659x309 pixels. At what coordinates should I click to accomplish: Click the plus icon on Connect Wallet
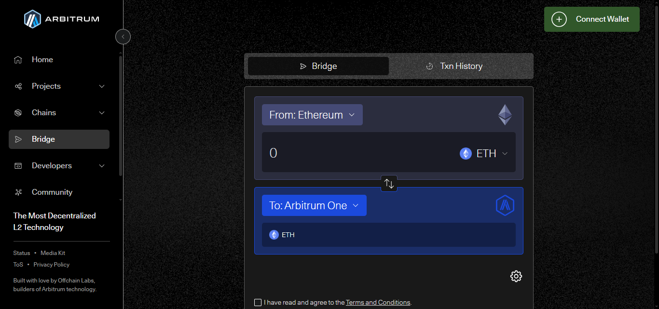click(559, 19)
